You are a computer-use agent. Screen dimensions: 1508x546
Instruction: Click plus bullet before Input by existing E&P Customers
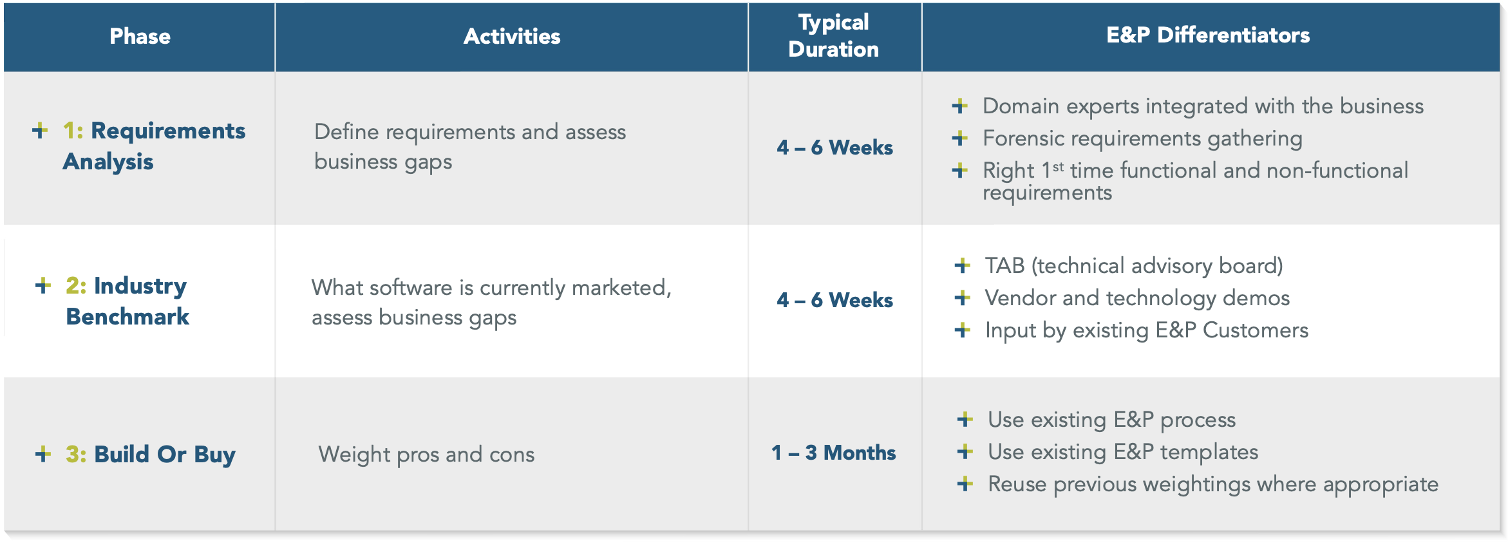point(963,330)
